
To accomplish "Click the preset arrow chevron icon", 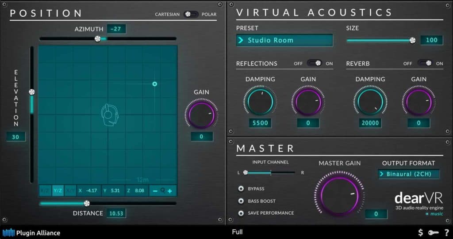I will 241,40.
